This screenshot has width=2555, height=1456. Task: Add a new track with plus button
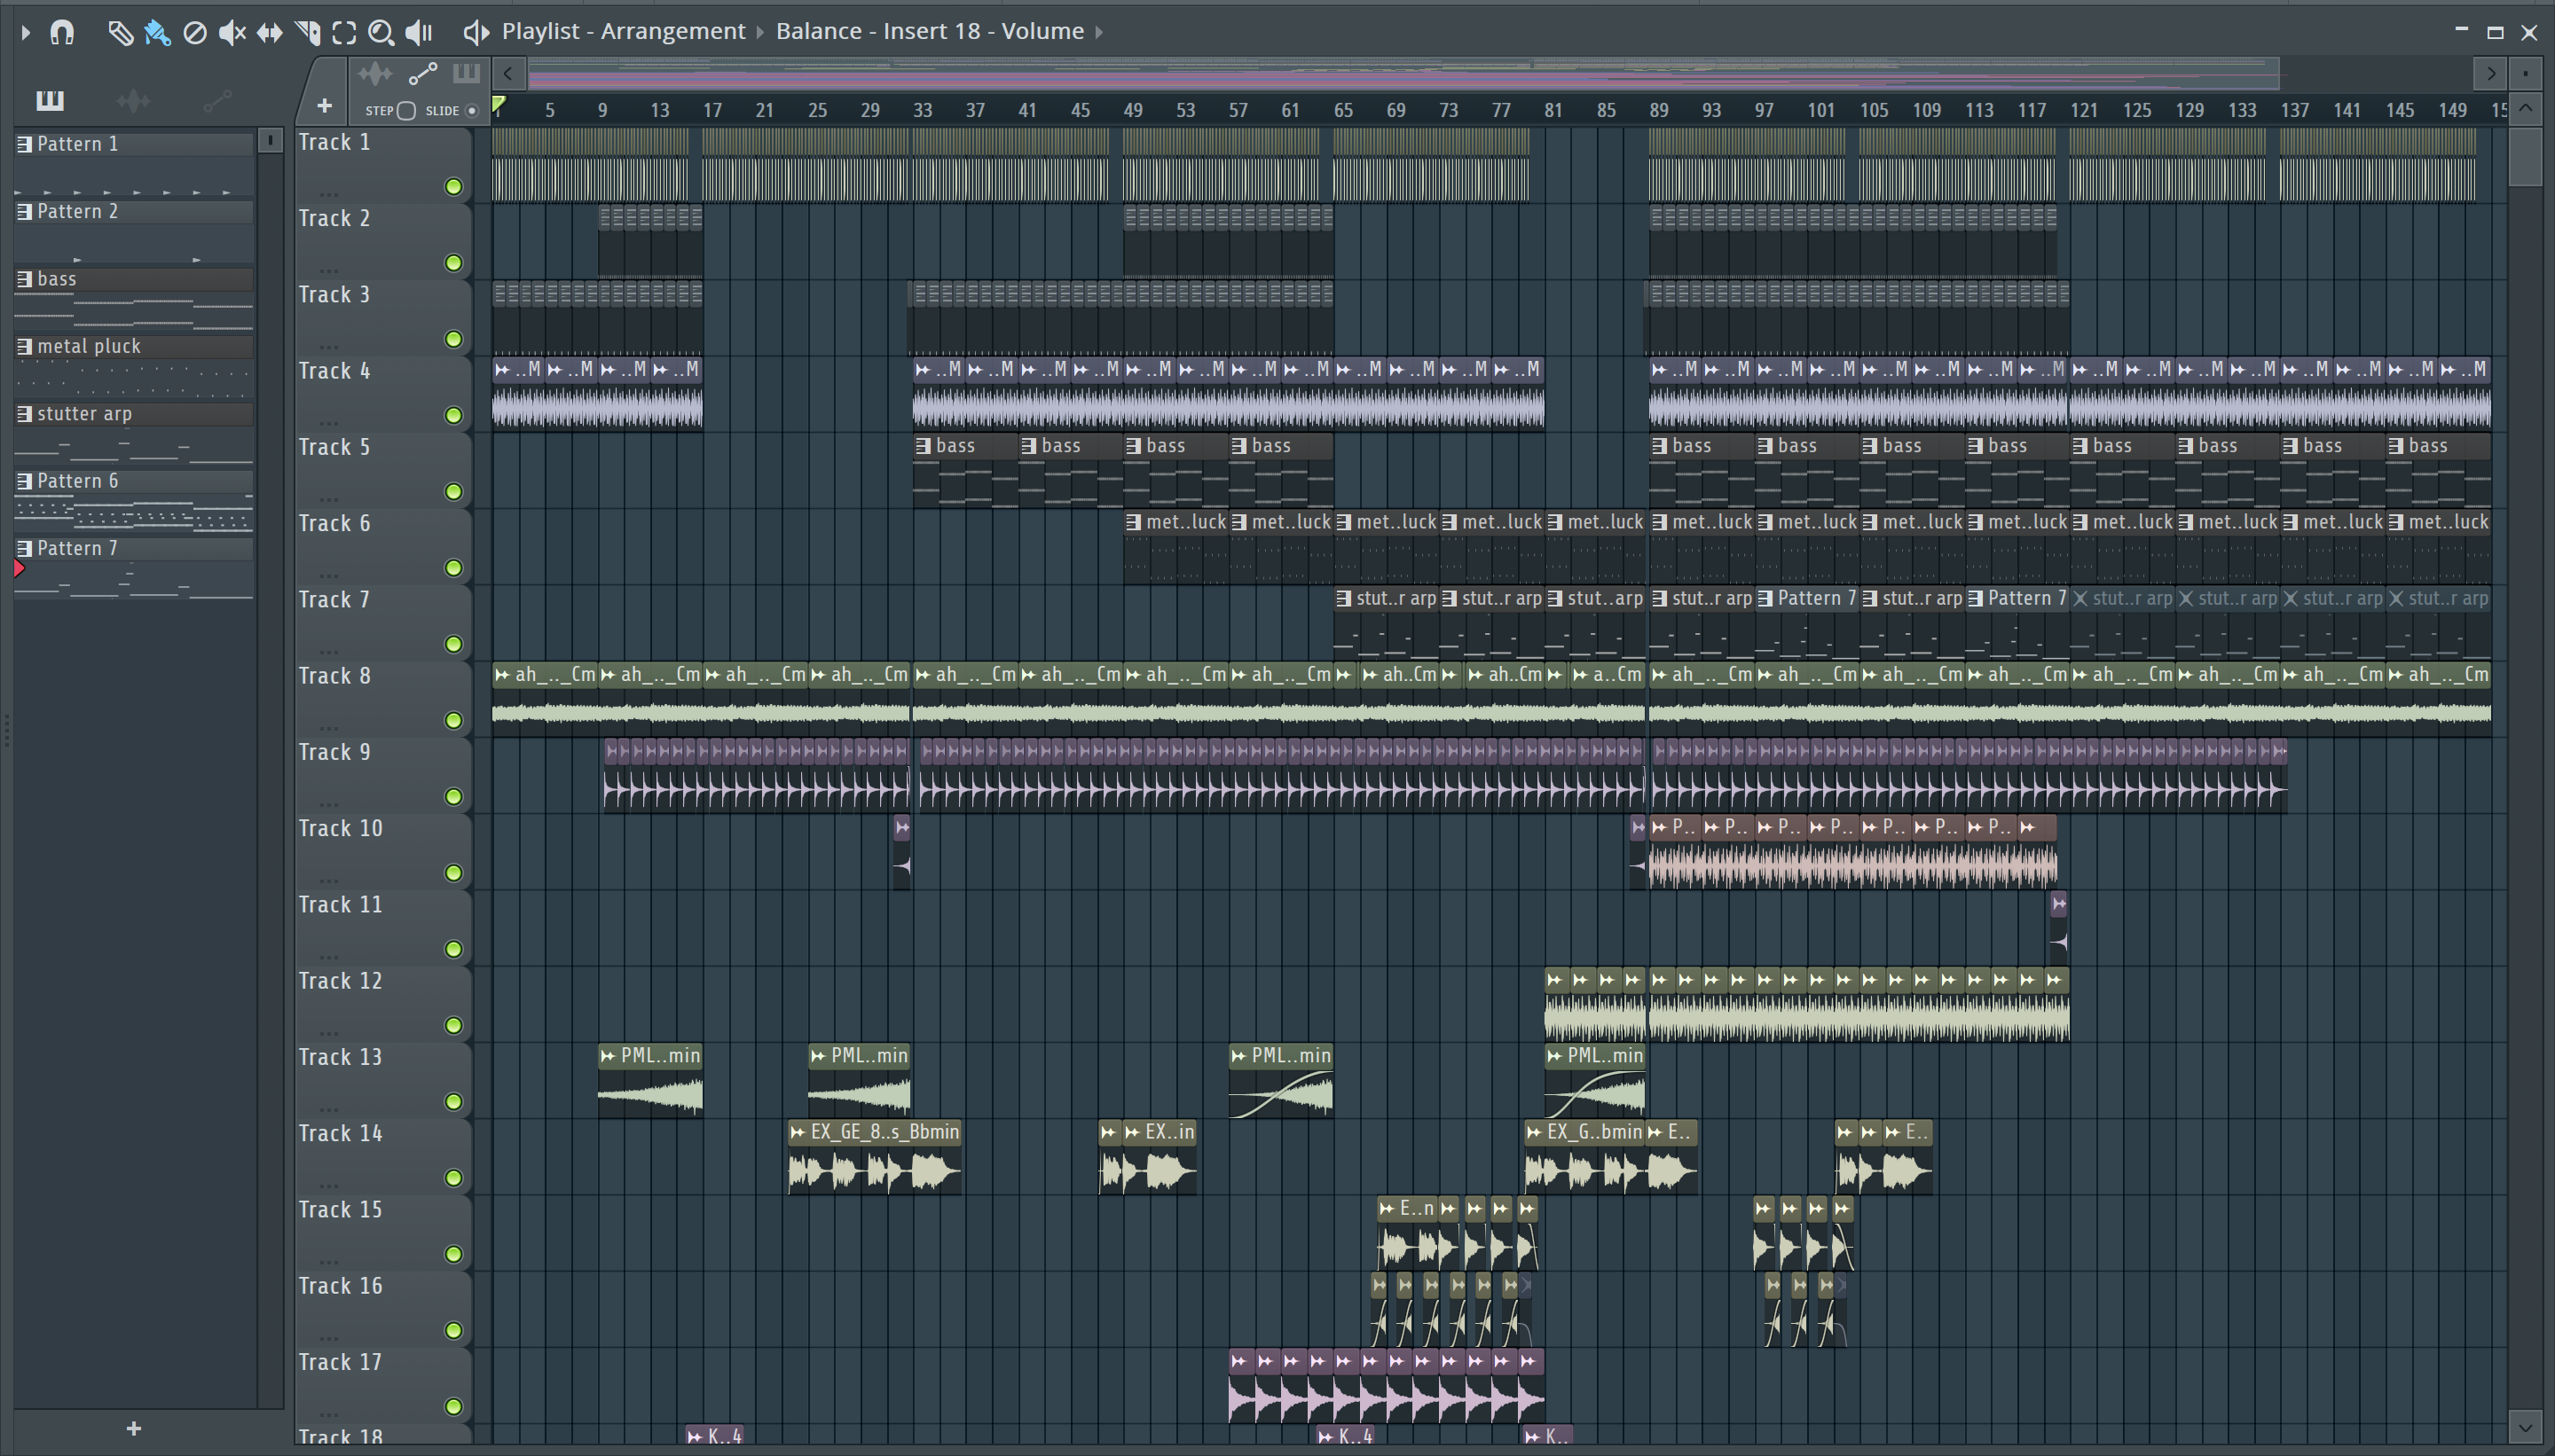pyautogui.click(x=324, y=105)
